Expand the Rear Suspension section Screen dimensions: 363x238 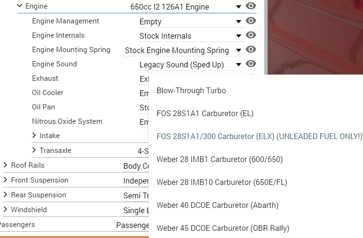(5, 195)
